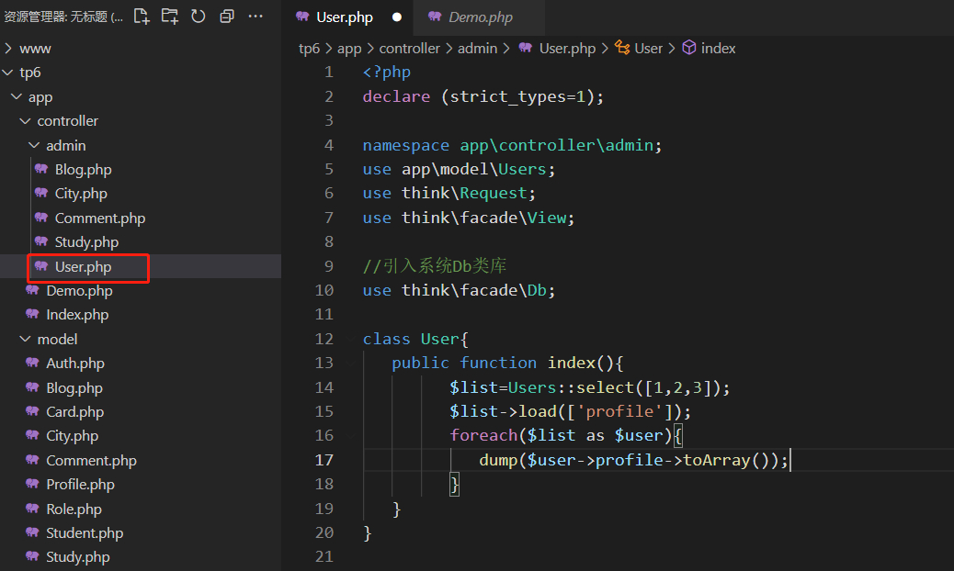Click the app breadcrumb segment
954x571 pixels.
click(x=349, y=48)
